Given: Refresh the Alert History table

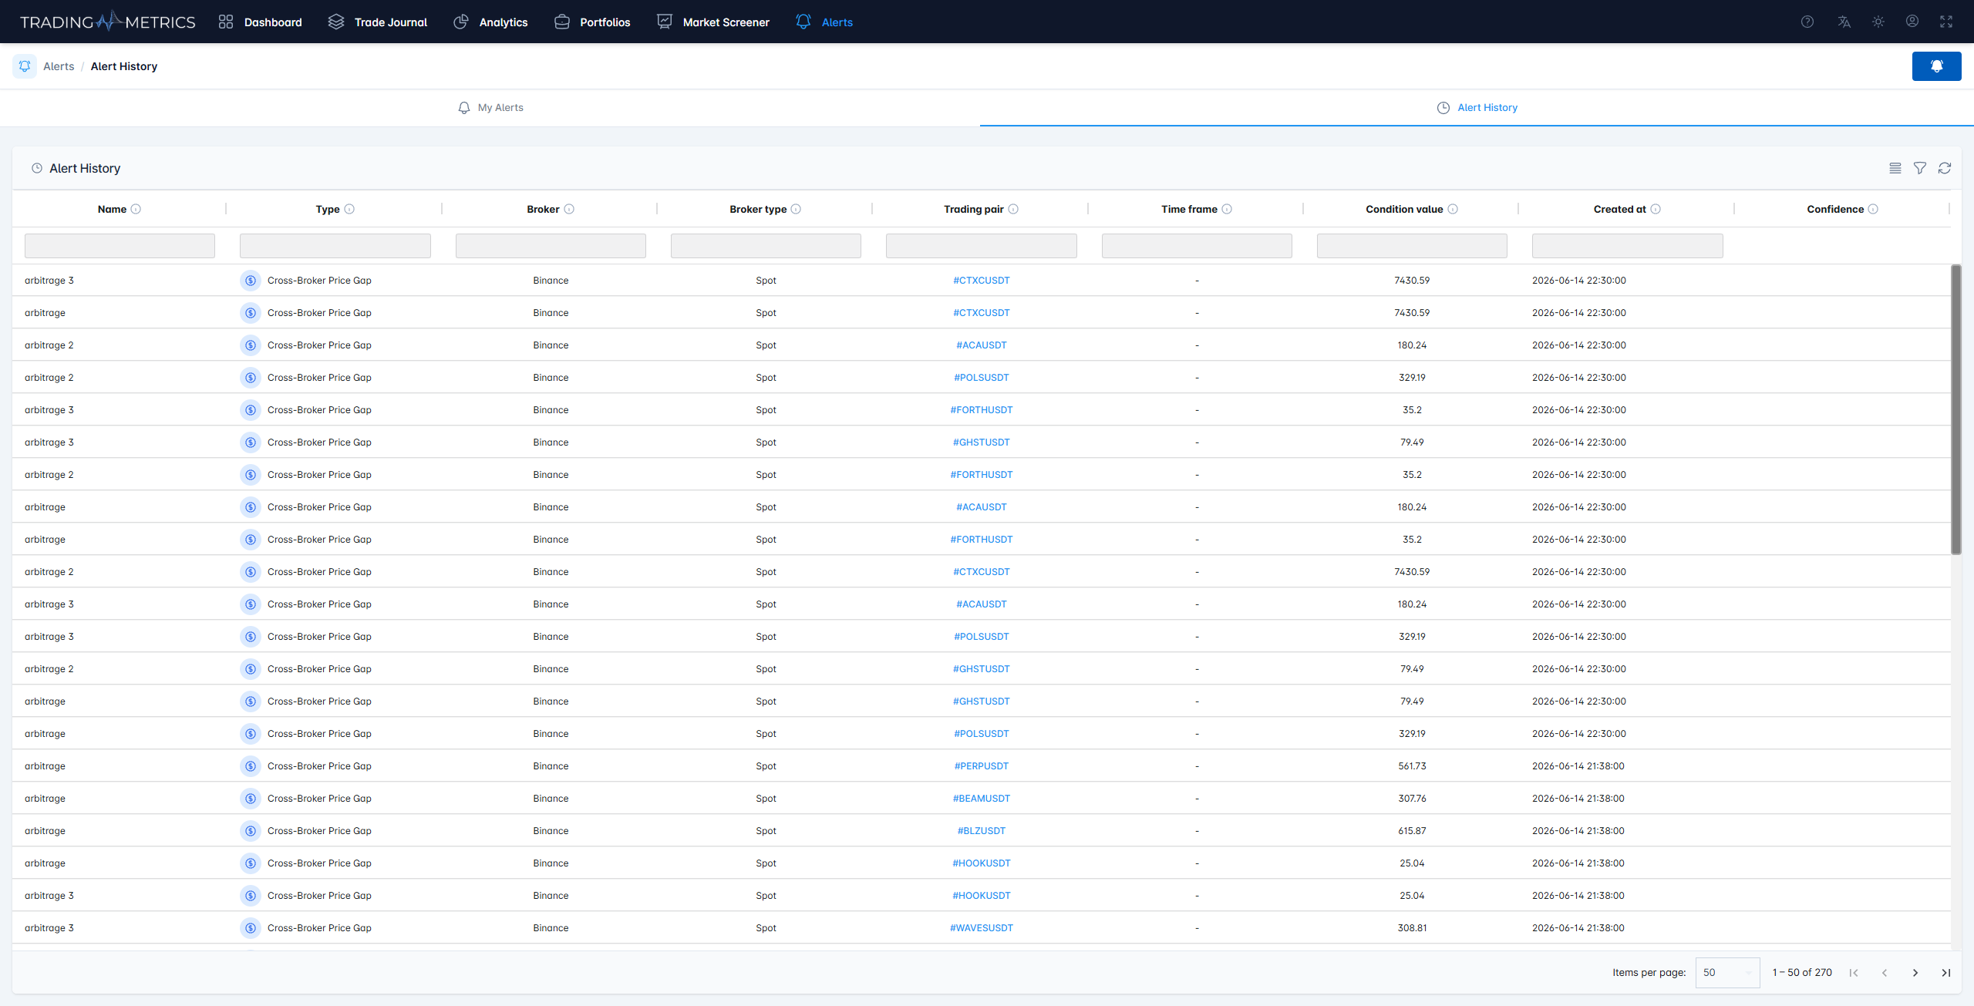Looking at the screenshot, I should pyautogui.click(x=1944, y=168).
